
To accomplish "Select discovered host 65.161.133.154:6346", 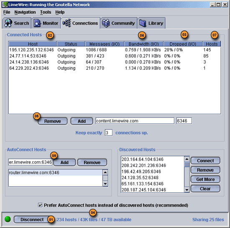I will click(x=153, y=184).
